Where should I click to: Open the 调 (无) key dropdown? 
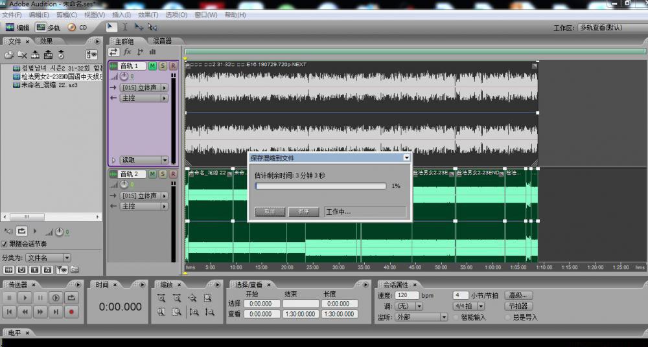(409, 306)
